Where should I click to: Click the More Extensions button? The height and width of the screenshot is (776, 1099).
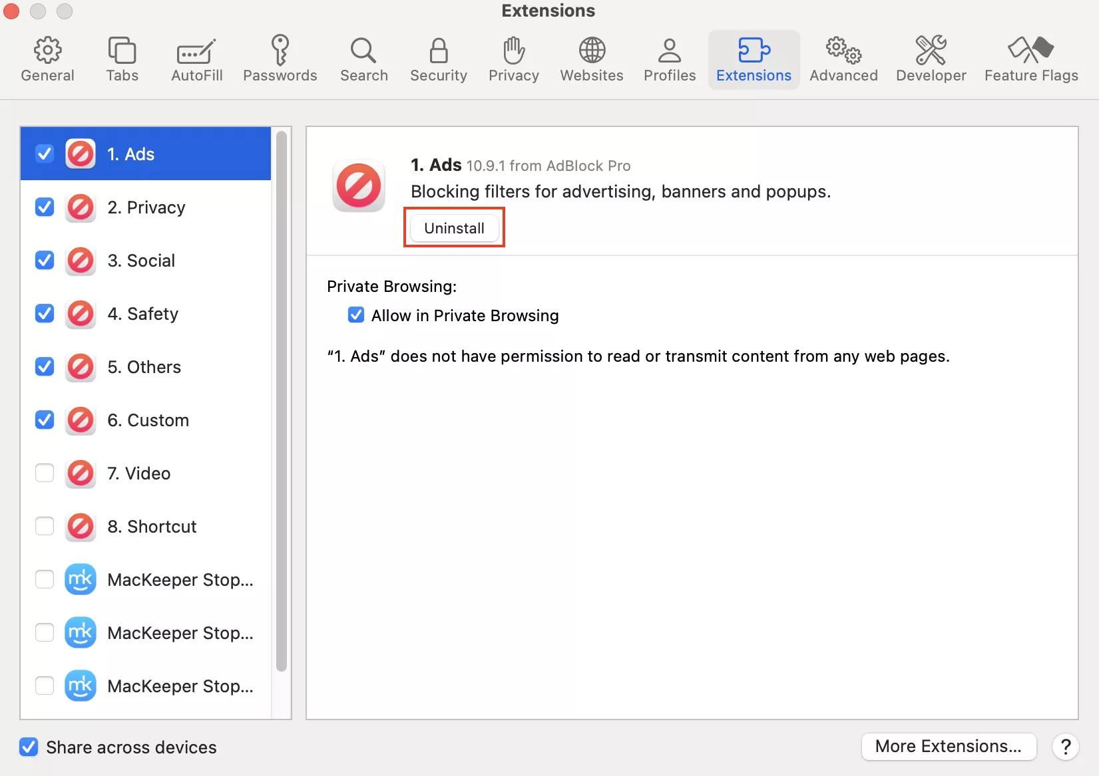pos(948,746)
